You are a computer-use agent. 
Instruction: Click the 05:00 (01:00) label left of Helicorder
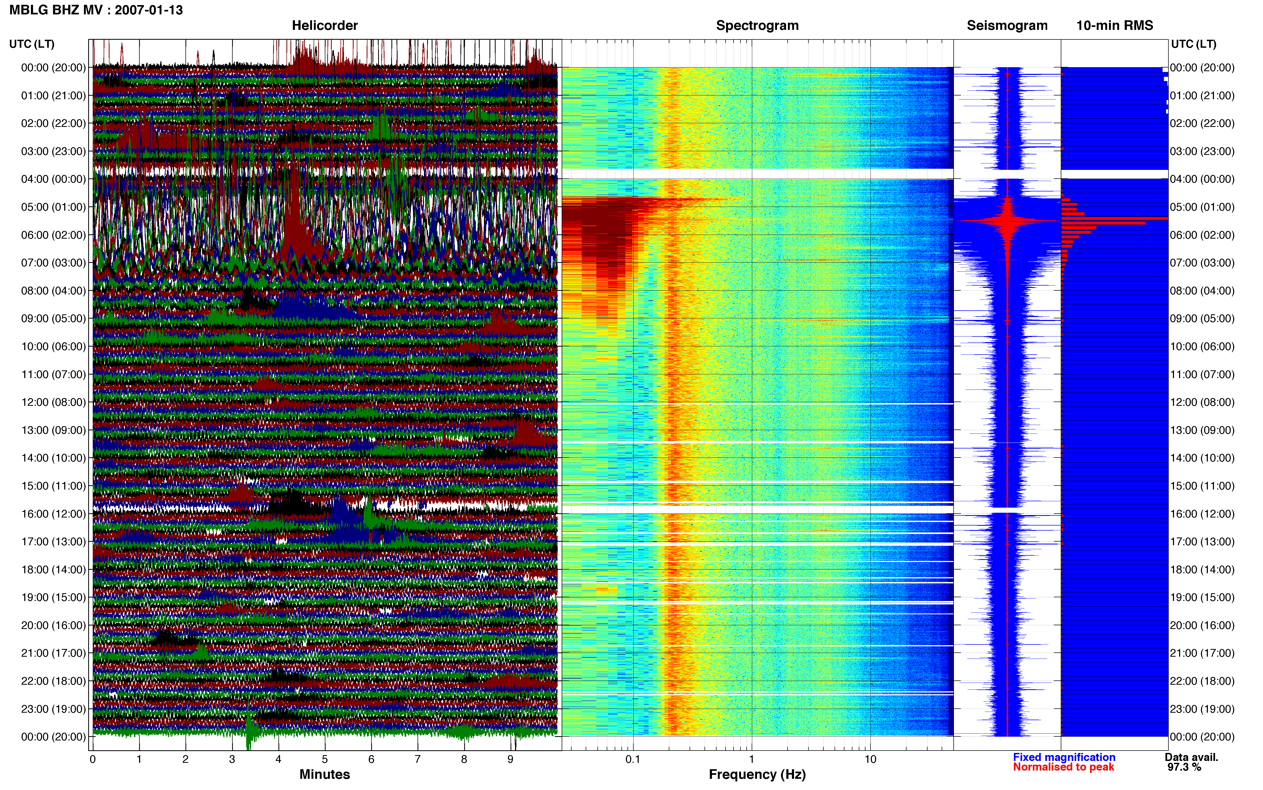click(x=53, y=207)
